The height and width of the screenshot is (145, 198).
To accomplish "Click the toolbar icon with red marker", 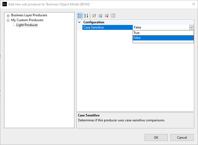I will click(x=107, y=15).
